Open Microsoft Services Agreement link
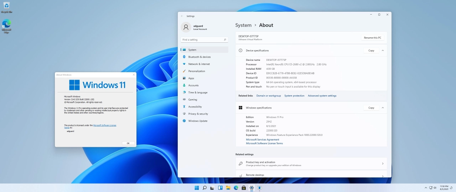This screenshot has width=456, height=192. (x=263, y=139)
